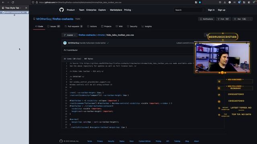This screenshot has width=257, height=144.
Task: Click the GitHub footer logo
Action: pos(61,141)
